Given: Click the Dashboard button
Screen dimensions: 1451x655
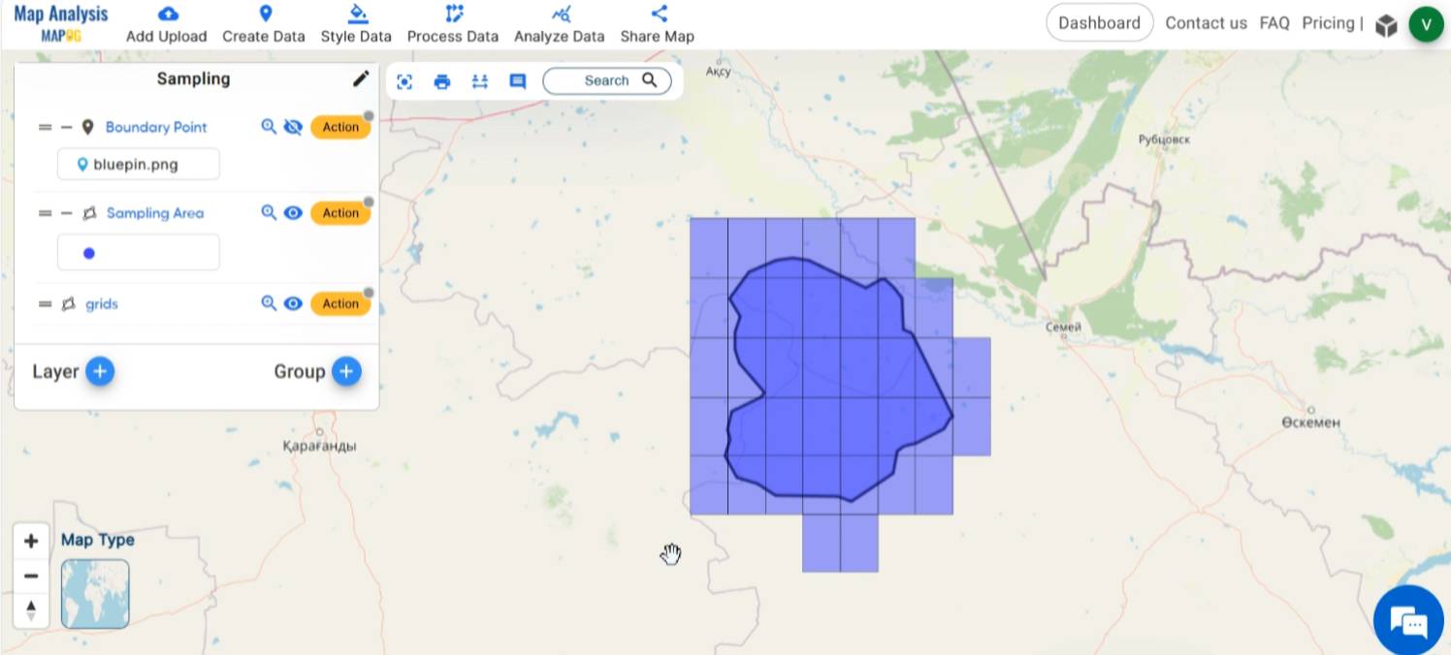Looking at the screenshot, I should pyautogui.click(x=1099, y=22).
